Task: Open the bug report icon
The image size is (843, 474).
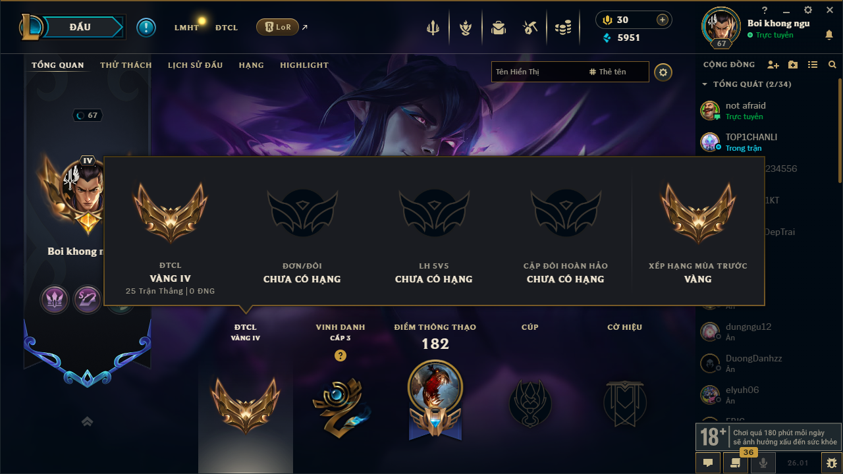Action: (x=829, y=463)
